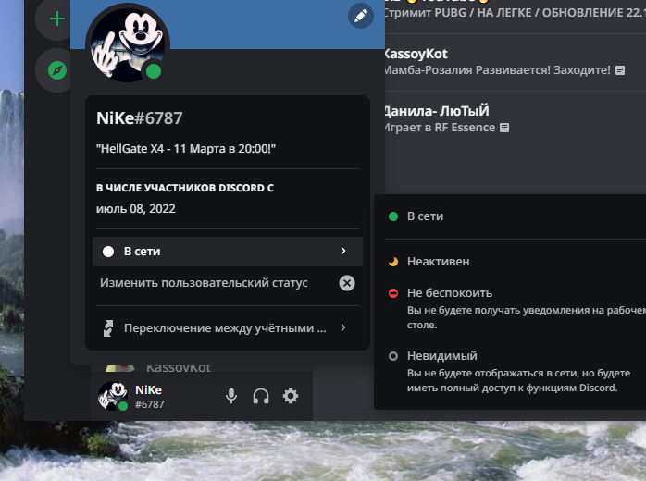Image resolution: width=646 pixels, height=481 pixels.
Task: Click the HellGate X4 custom status text
Action: tap(186, 148)
